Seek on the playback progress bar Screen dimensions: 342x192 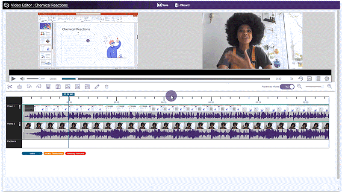[x=166, y=79]
